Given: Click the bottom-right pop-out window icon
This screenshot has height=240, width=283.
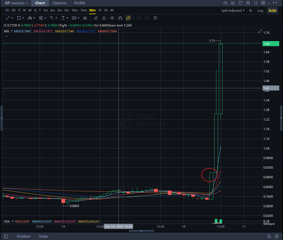Looking at the screenshot, I should point(269,236).
